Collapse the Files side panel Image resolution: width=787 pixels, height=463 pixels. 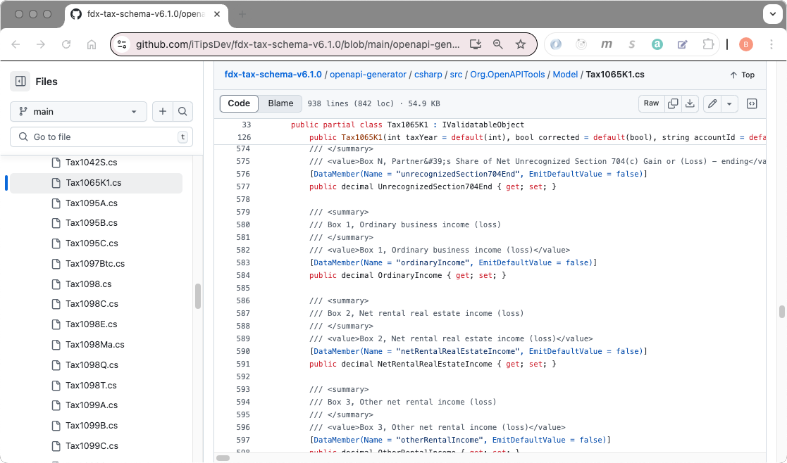[20, 81]
